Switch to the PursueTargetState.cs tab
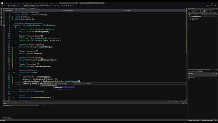 pos(21,9)
